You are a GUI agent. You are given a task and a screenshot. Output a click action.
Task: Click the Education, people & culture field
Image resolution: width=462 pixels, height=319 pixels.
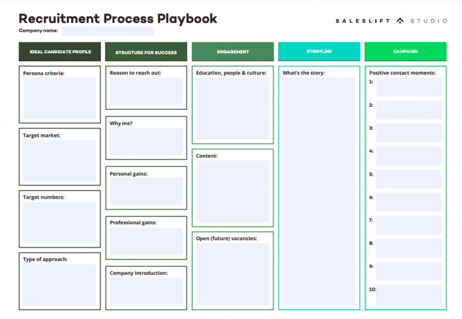point(232,109)
